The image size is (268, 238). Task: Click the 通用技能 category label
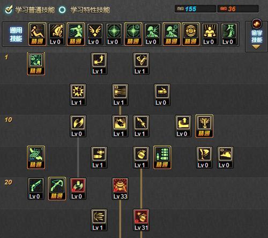click(x=16, y=34)
